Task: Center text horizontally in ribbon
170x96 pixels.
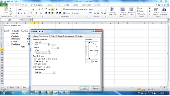Action: [x=49, y=13]
